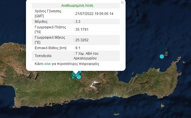Click the latitude value 35.1791
Viewport: 191px width, 118px height.
pos(82,29)
